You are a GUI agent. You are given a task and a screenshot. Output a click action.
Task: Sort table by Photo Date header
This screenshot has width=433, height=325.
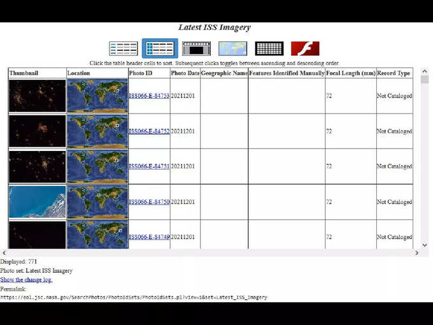[185, 73]
